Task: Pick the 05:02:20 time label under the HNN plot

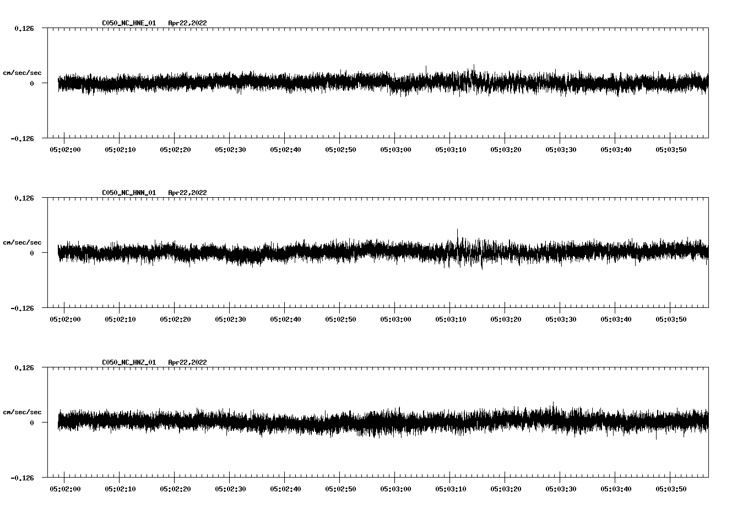Action: coord(175,319)
